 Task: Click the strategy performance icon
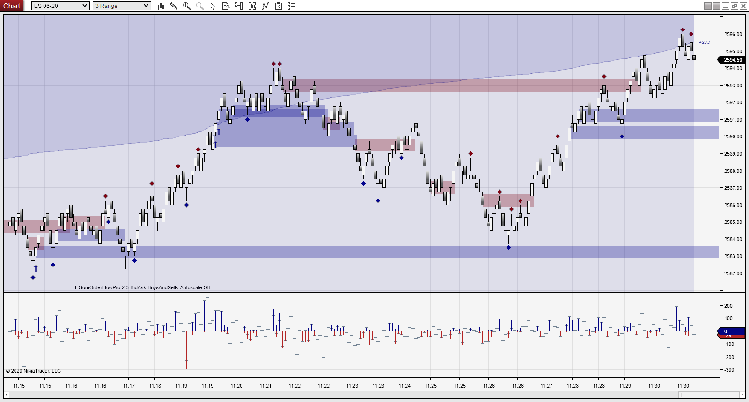(x=279, y=6)
